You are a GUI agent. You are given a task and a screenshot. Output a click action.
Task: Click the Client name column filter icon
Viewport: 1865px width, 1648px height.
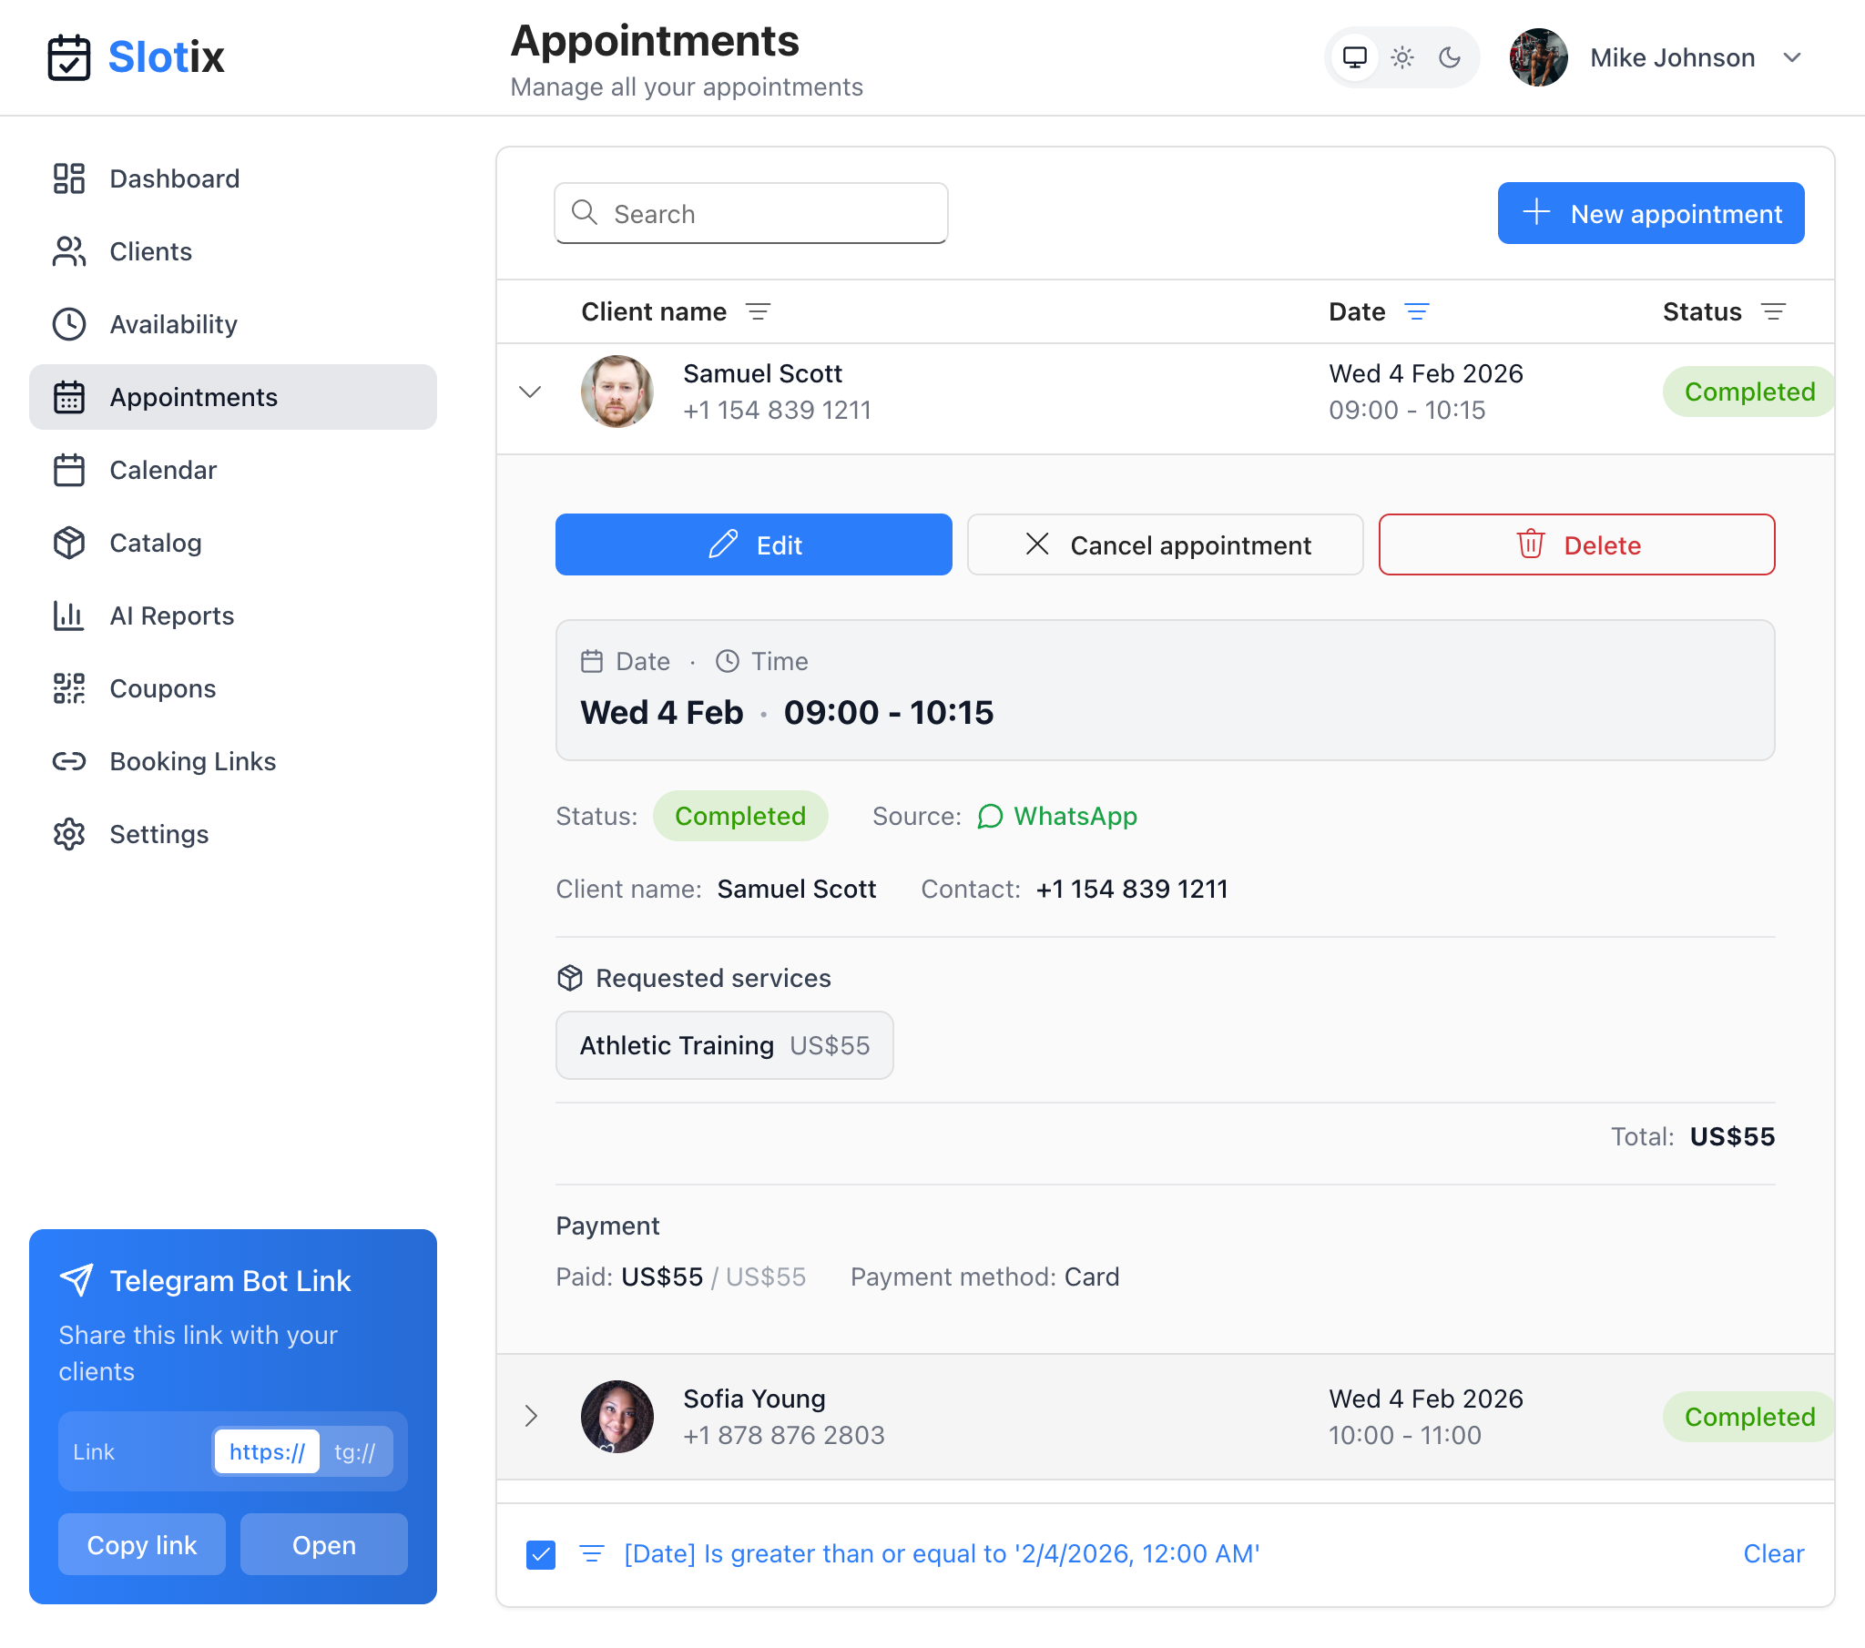pyautogui.click(x=758, y=312)
